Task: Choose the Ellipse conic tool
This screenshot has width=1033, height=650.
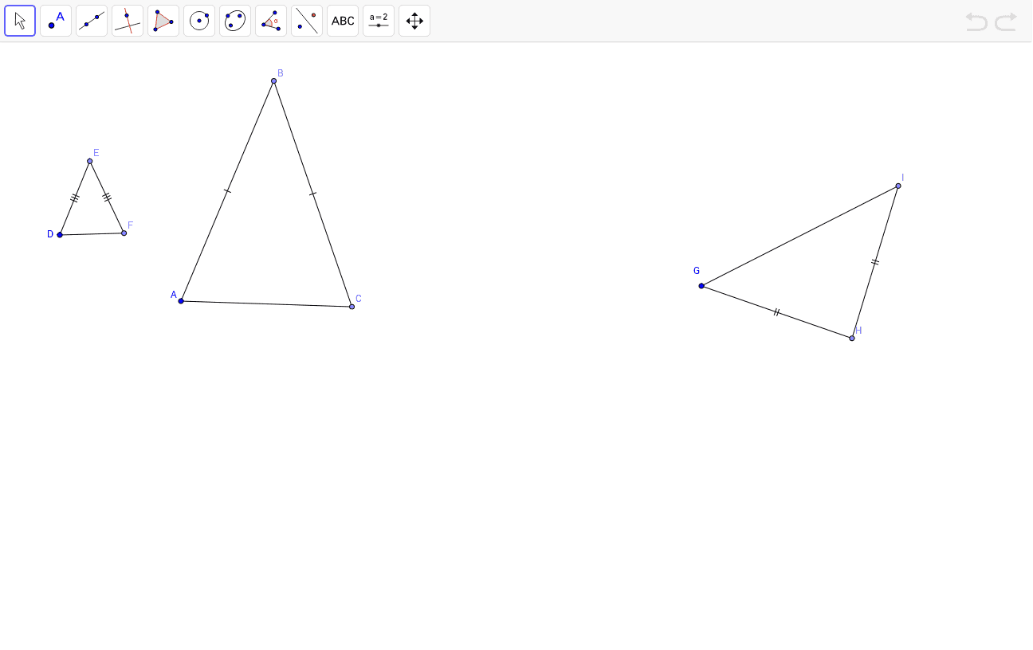Action: click(x=235, y=21)
